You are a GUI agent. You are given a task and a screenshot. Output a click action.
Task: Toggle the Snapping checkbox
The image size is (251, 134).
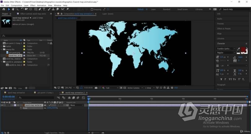pyautogui.click(x=92, y=9)
